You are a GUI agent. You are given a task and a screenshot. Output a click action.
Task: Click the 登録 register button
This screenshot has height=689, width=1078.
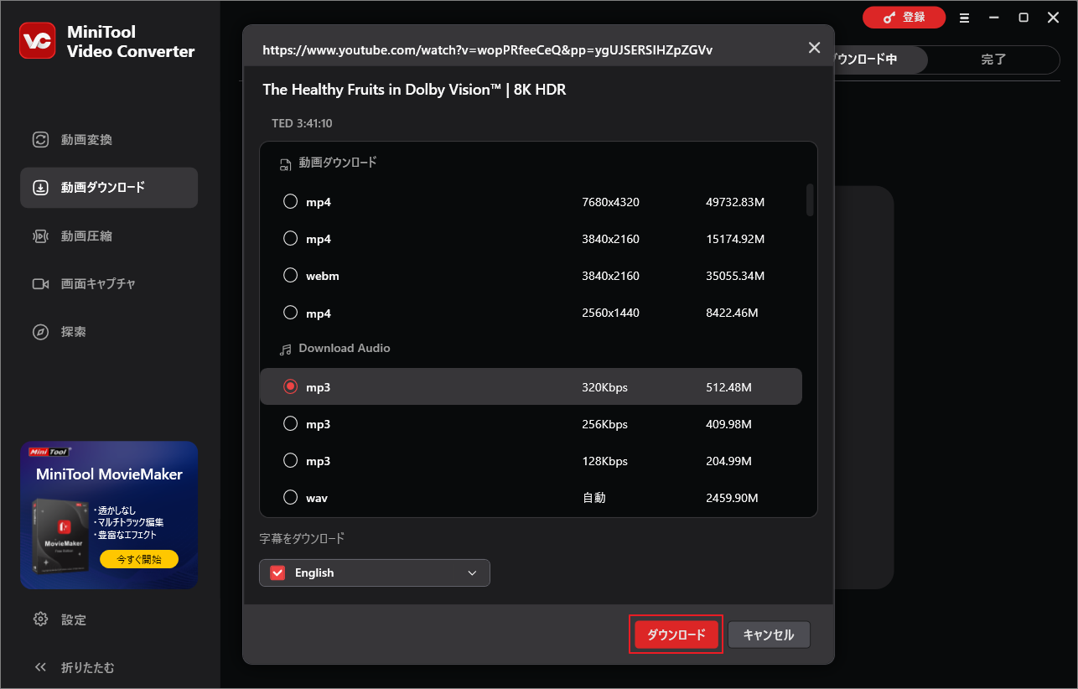[x=904, y=18]
